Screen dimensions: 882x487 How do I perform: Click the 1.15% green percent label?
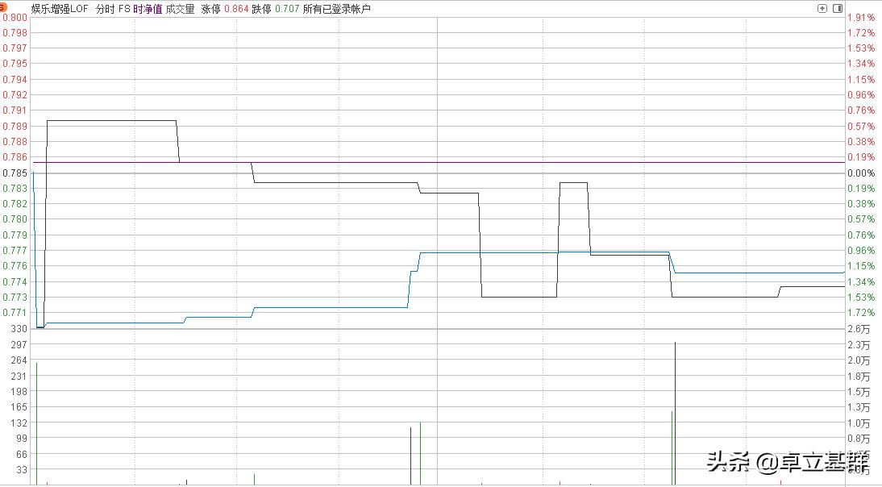tap(861, 266)
